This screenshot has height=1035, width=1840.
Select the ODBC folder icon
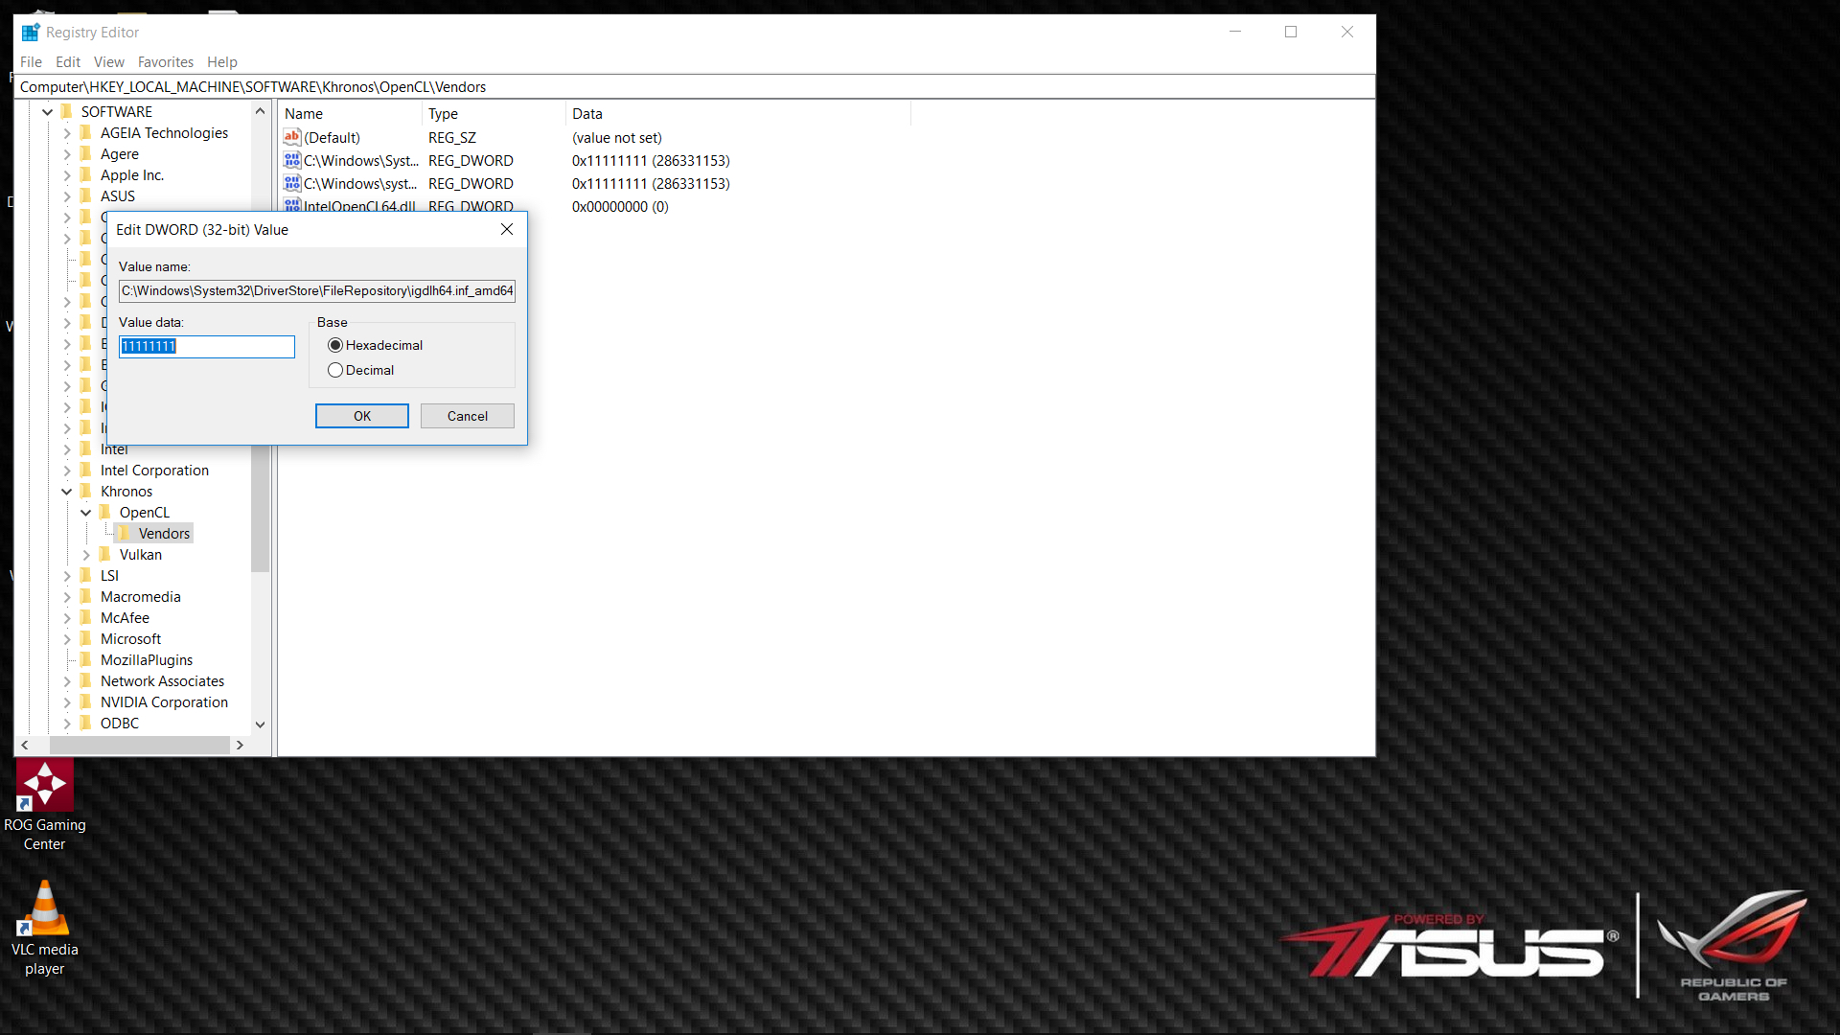coord(86,723)
